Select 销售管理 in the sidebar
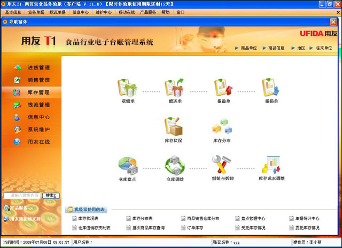 click(32, 80)
